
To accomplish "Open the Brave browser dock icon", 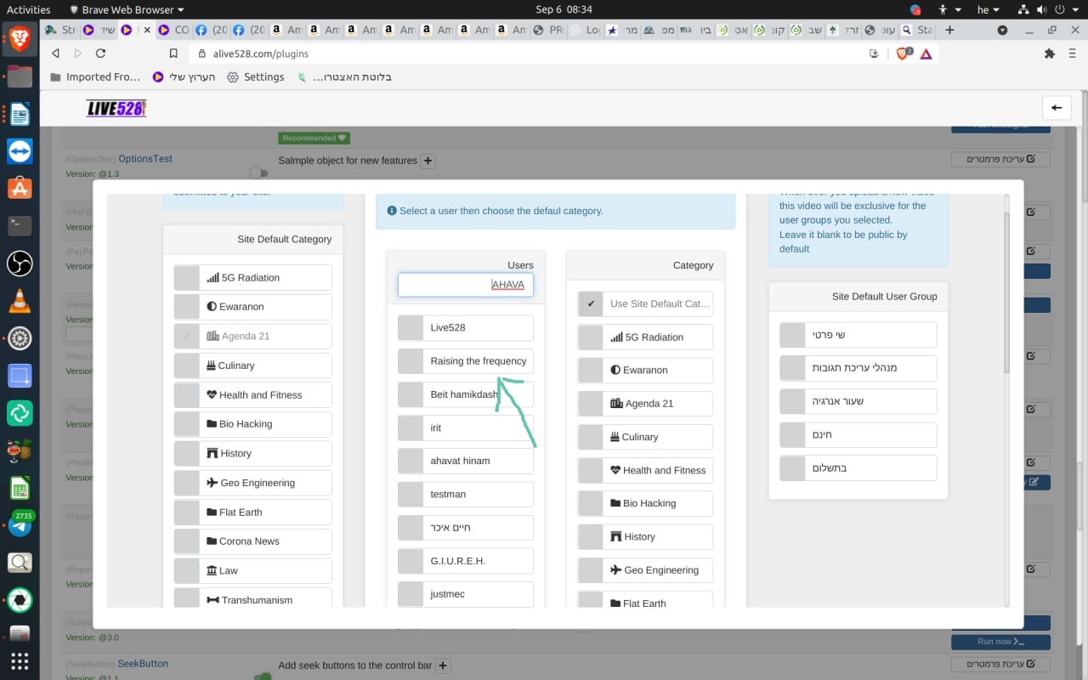I will 20,38.
